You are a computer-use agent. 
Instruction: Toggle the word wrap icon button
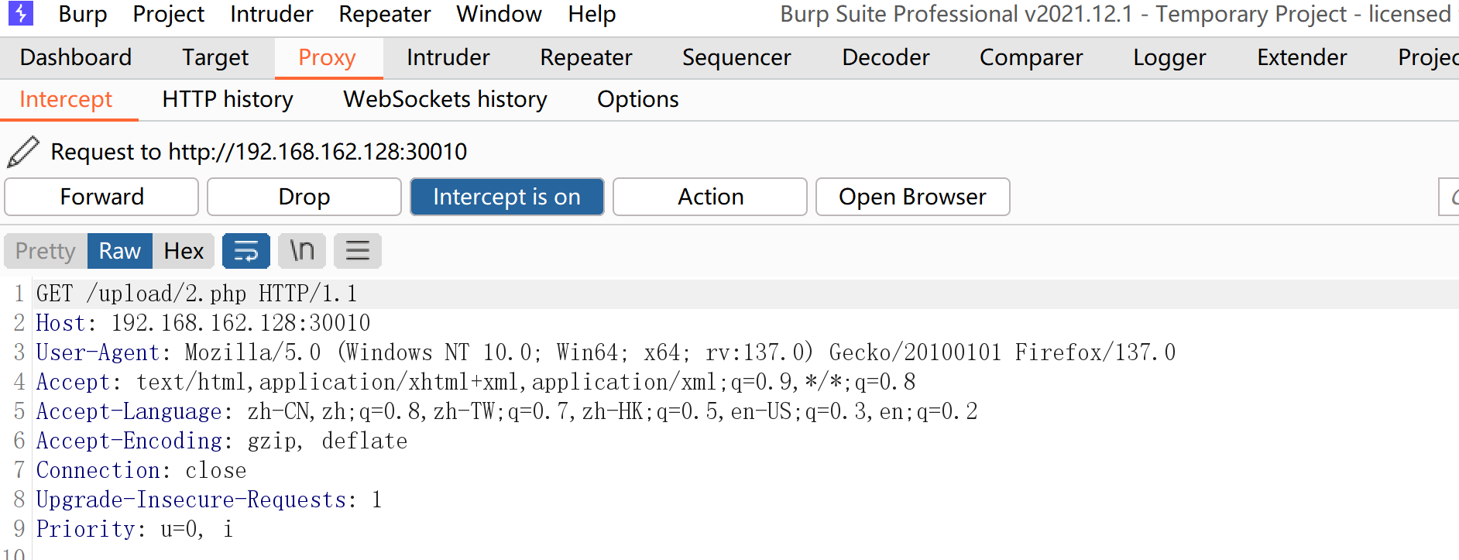[x=245, y=251]
